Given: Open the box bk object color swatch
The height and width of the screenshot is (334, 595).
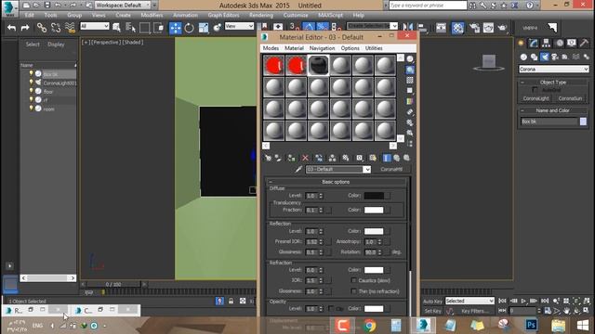Looking at the screenshot, I should click(583, 122).
